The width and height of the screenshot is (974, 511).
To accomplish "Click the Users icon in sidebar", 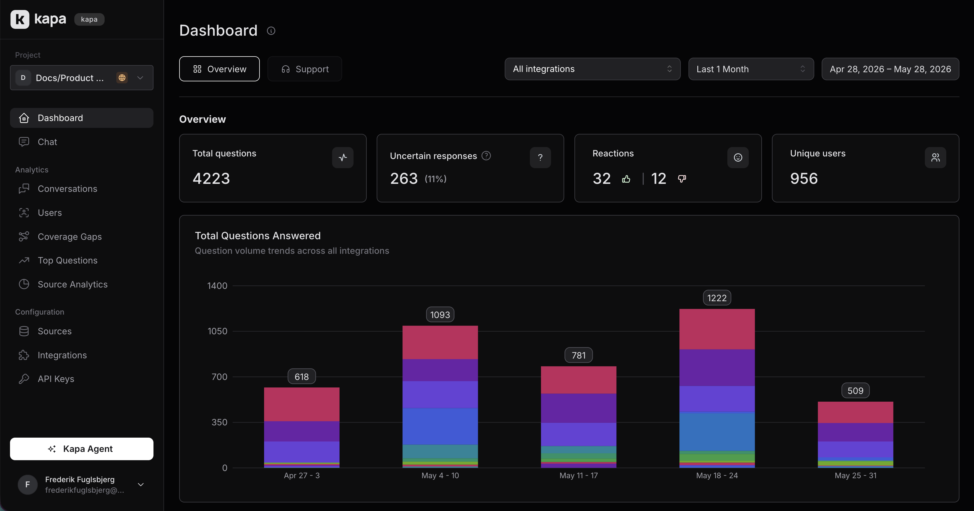I will (24, 213).
